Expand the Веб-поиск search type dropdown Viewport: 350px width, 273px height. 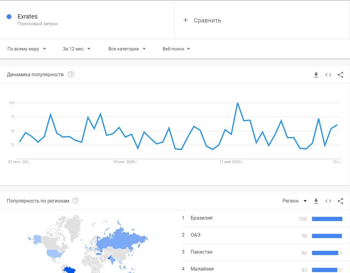click(x=176, y=49)
